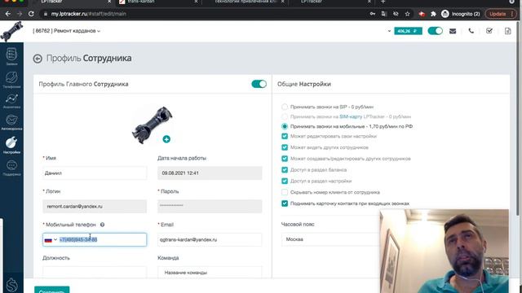522x293 pixels.
Task: Expand the chevron beside the balance
Action: coord(389,31)
